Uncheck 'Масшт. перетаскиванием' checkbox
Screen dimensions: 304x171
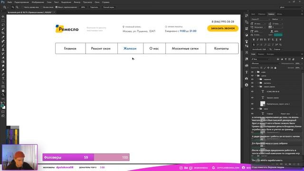57,7
